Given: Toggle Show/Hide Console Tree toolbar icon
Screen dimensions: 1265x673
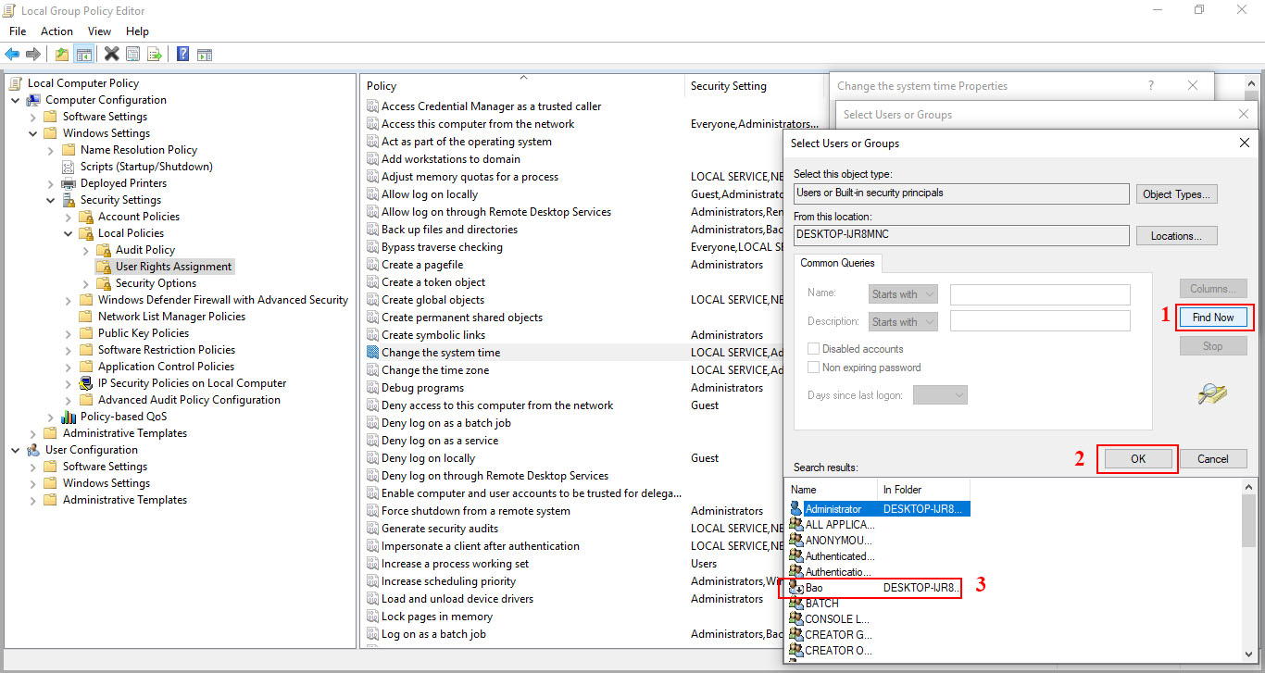Looking at the screenshot, I should tap(83, 55).
